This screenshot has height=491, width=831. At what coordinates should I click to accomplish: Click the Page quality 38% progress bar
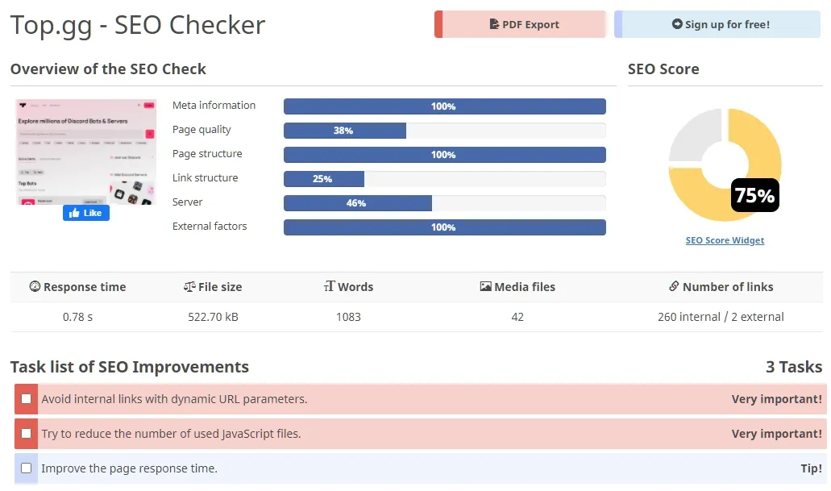(445, 131)
